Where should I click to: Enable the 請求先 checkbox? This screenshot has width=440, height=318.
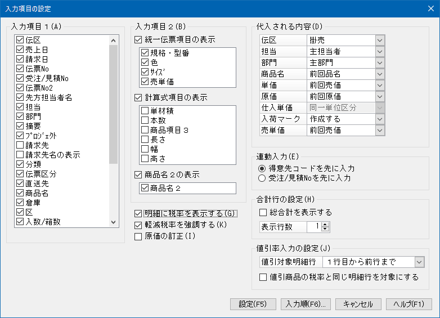tap(20, 145)
